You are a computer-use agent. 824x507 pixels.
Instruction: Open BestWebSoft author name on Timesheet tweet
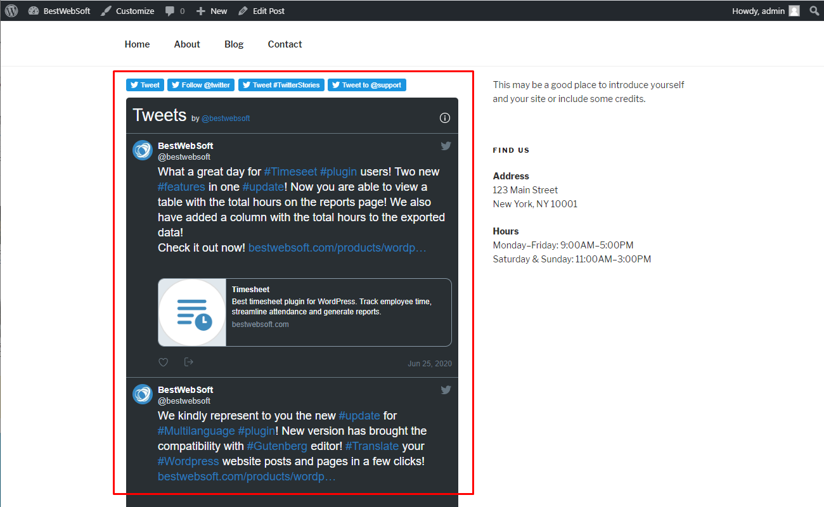pos(185,146)
